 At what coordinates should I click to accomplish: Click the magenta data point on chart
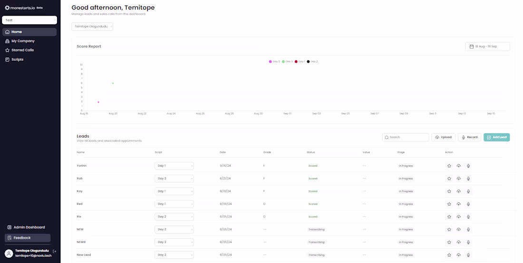[98, 102]
